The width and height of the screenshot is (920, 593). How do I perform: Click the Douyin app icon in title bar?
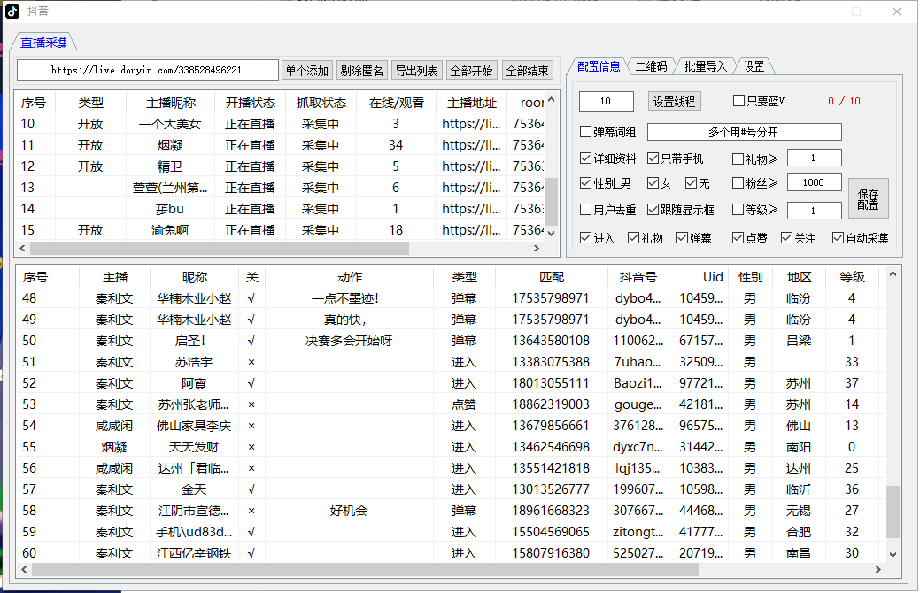coord(11,12)
